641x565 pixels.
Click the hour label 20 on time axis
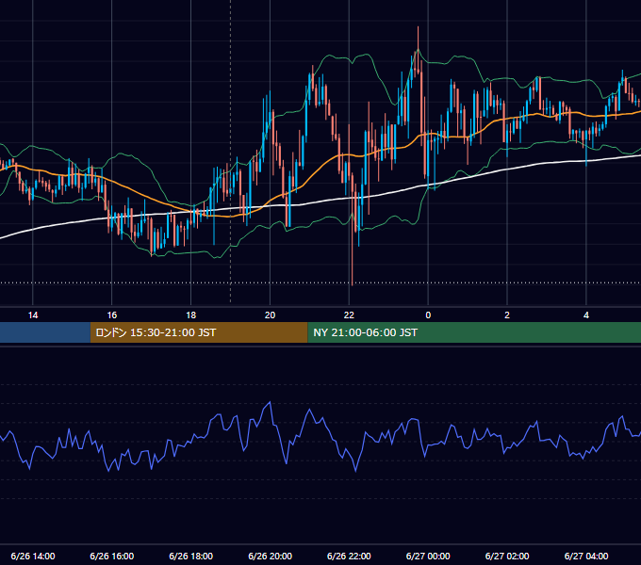coord(270,315)
